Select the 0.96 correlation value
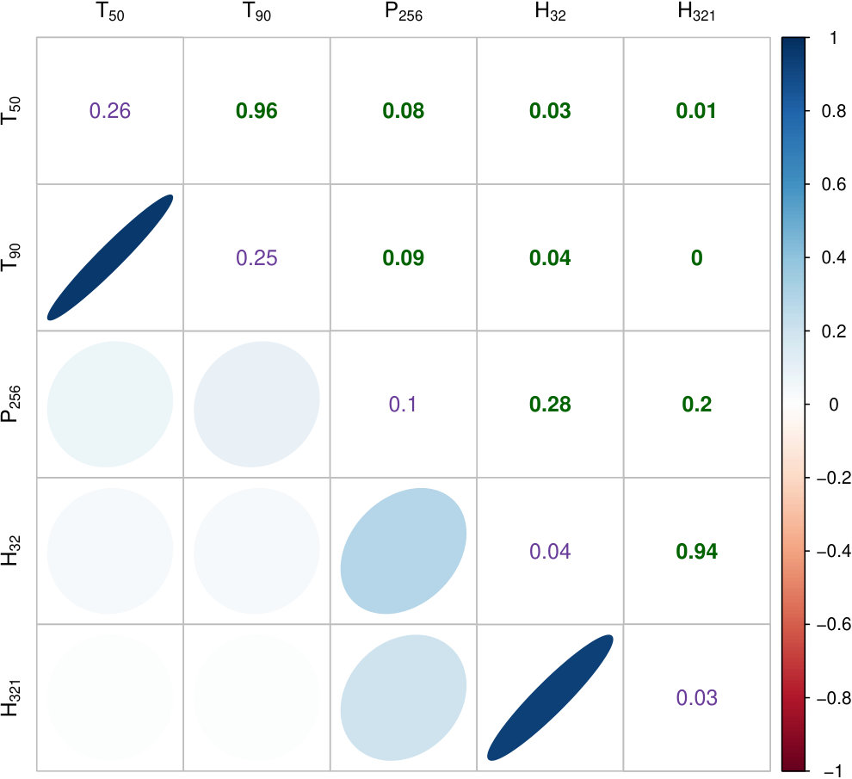The height and width of the screenshot is (779, 852). coord(256,111)
